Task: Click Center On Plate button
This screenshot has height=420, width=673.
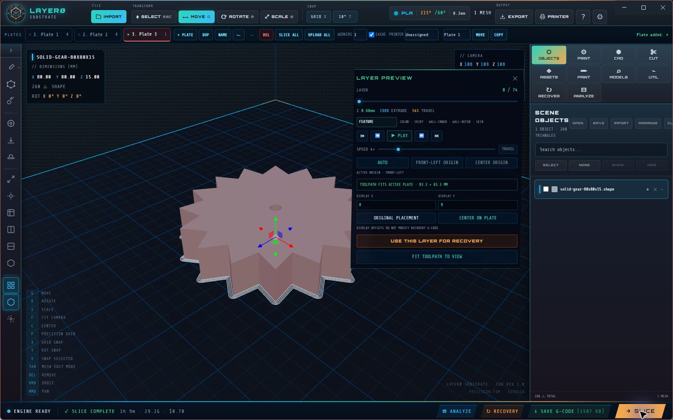Action: tap(478, 218)
